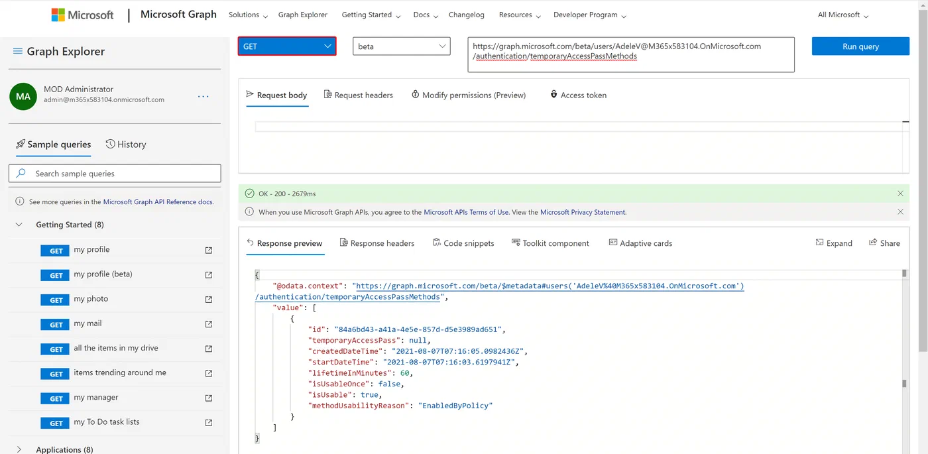Viewport: 928px width, 454px height.
Task: Open 'my manager' docs external link icon
Action: pos(209,398)
